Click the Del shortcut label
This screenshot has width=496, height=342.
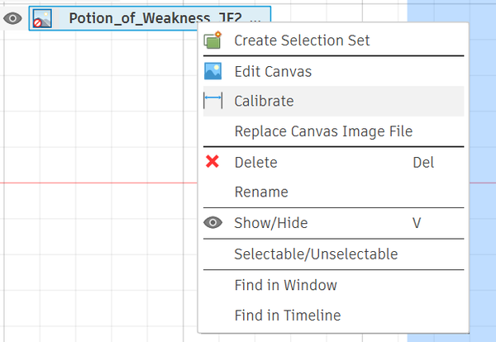click(423, 163)
